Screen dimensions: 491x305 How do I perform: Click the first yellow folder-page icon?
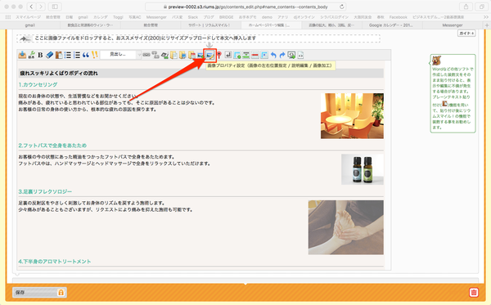pyautogui.click(x=173, y=55)
